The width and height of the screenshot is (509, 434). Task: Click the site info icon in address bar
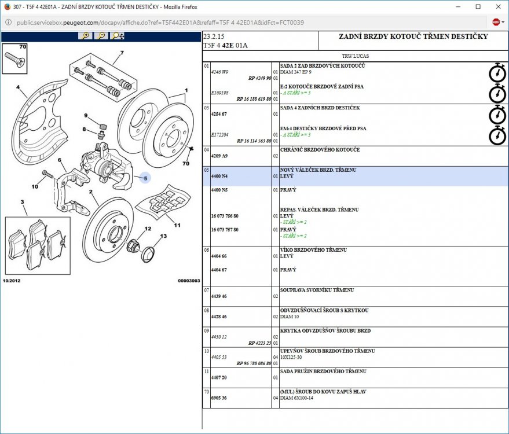pos(9,23)
